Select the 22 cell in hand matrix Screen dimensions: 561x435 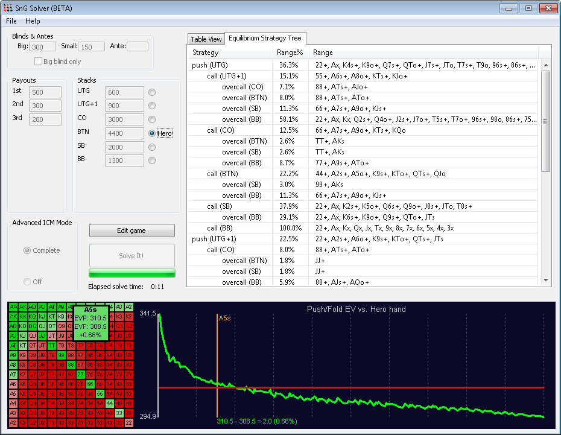(x=128, y=423)
